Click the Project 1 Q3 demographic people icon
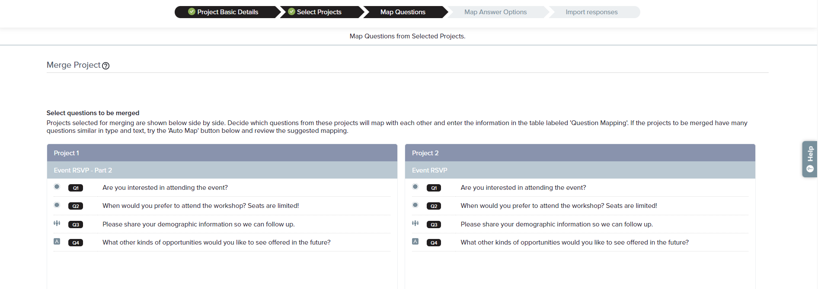 point(57,223)
